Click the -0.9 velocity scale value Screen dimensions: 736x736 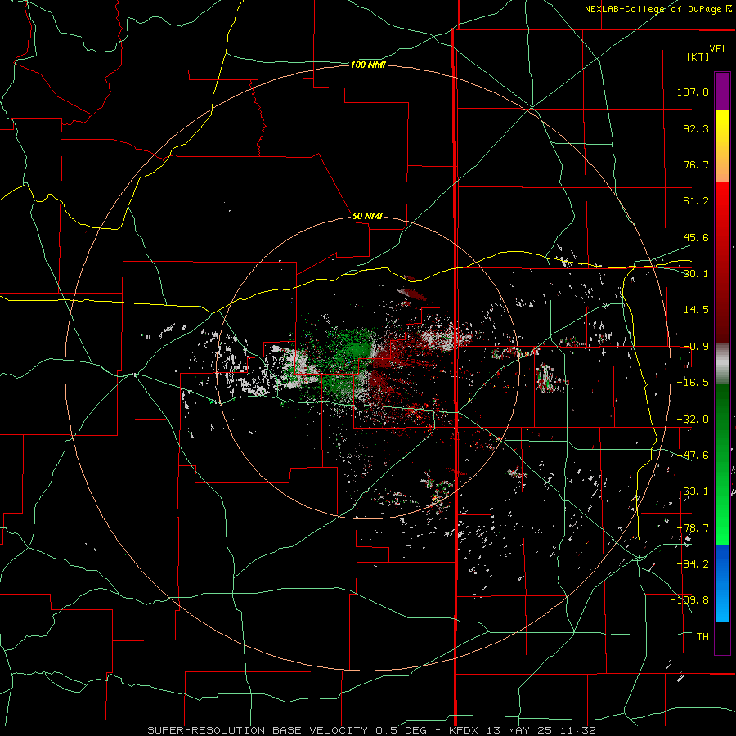pos(696,347)
